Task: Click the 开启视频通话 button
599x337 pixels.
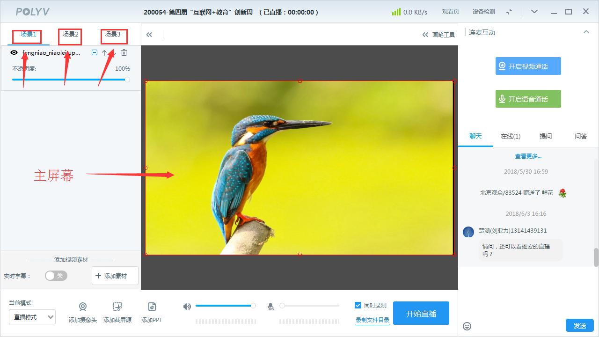Action: 528,66
